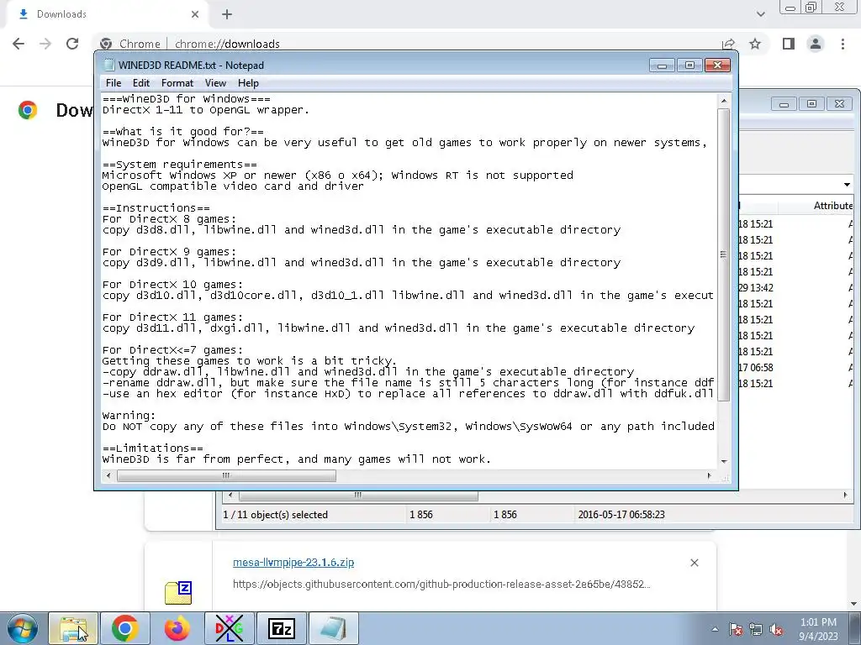Open the Chrome profile avatar
Screen dimensions: 861x645
(x=816, y=44)
